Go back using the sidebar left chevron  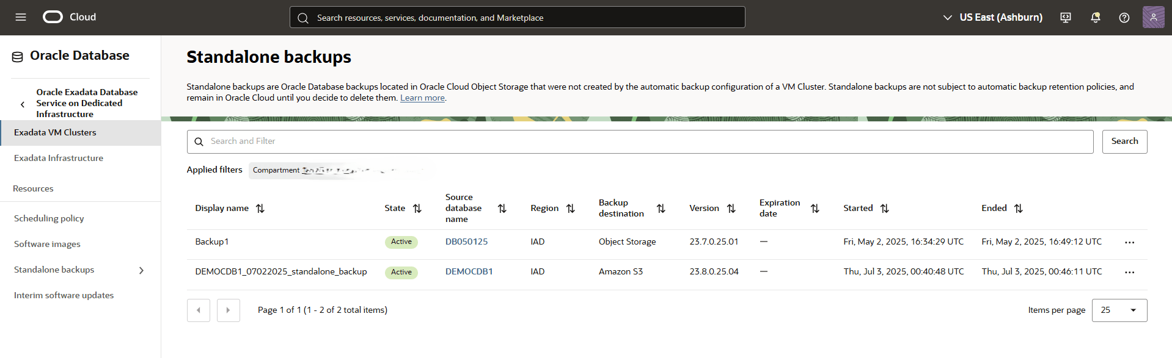pyautogui.click(x=23, y=104)
